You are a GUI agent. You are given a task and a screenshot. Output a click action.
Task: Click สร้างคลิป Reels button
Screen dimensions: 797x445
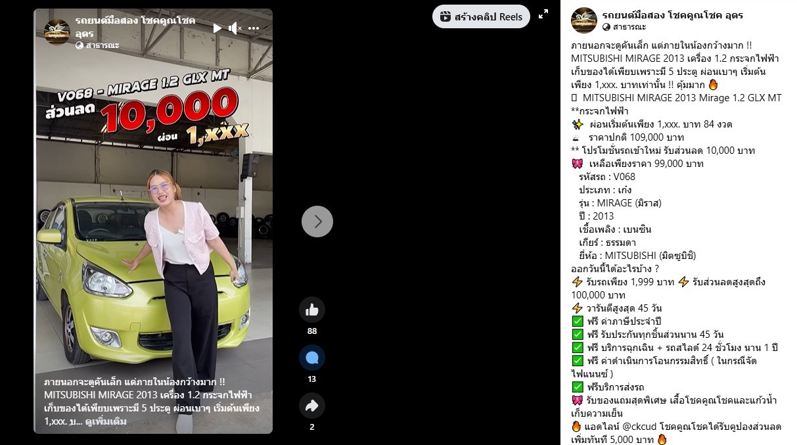pyautogui.click(x=481, y=16)
